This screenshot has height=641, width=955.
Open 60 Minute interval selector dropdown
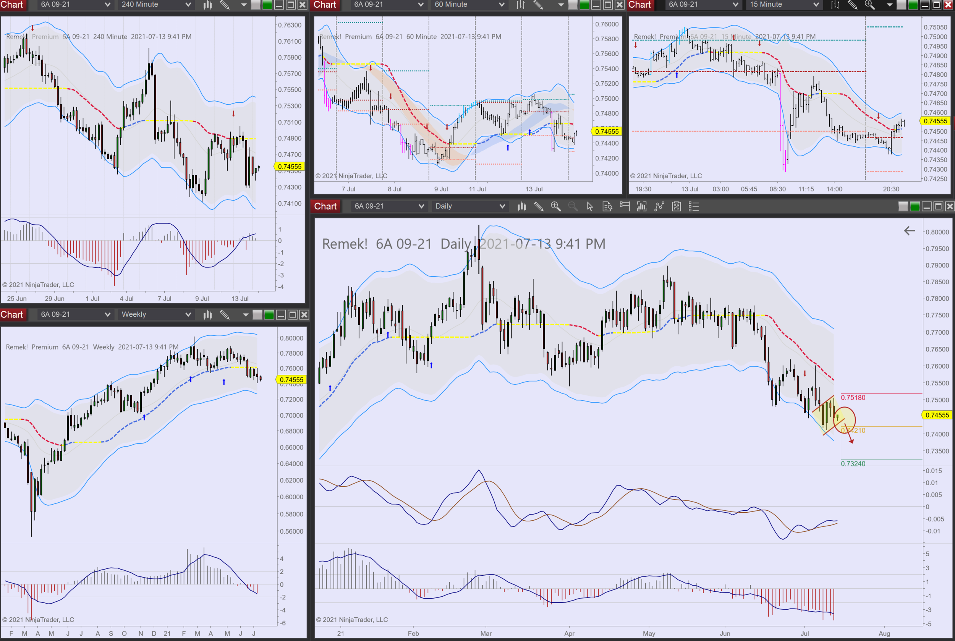502,5
